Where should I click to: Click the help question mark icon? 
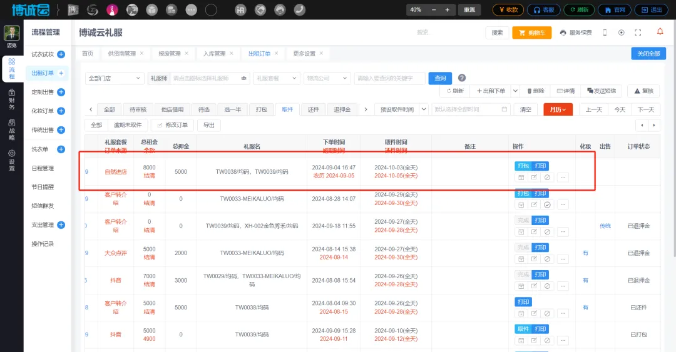click(x=462, y=78)
